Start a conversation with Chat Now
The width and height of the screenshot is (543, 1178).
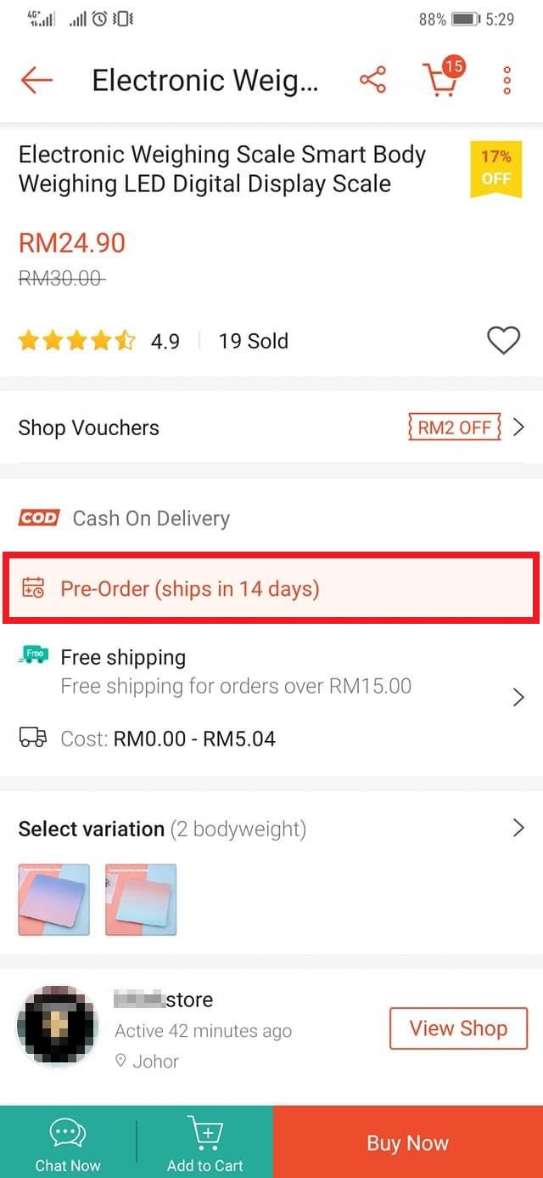tap(68, 1143)
